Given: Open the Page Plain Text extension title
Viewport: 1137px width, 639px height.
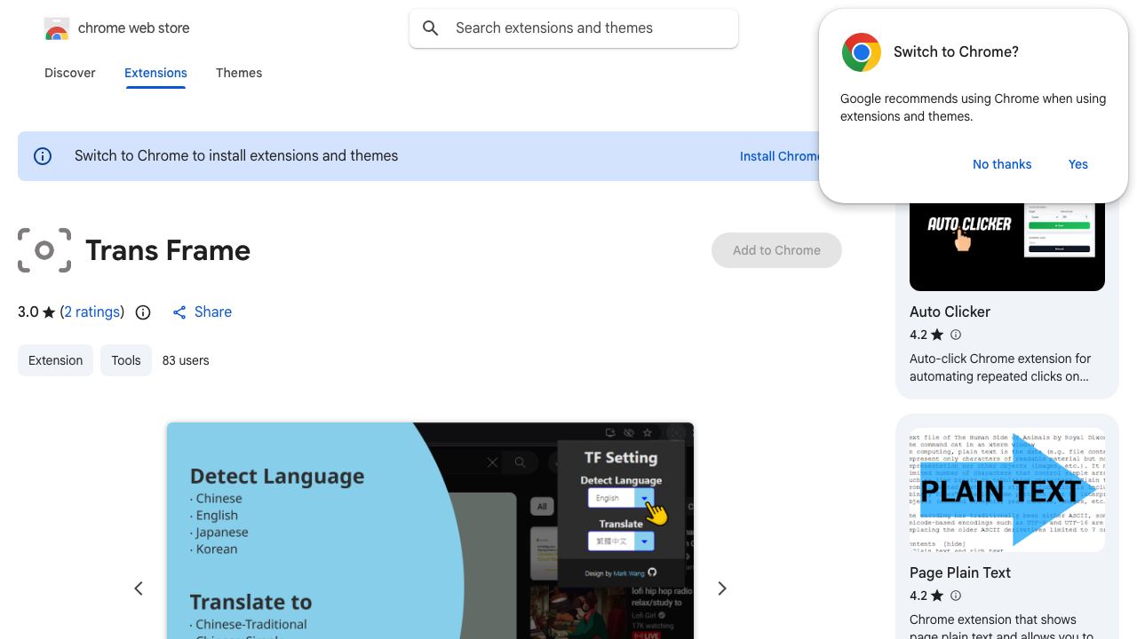Looking at the screenshot, I should tap(960, 572).
